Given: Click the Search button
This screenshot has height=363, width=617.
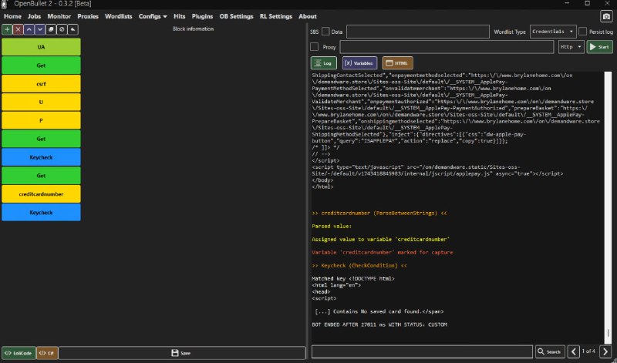Looking at the screenshot, I should click(550, 351).
